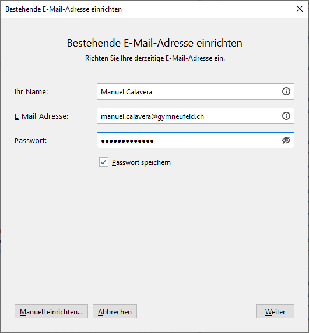Click the subtitle 'Richten Sie Ihre derzeitige E-Mail-Adresse ein.'
The image size is (309, 333).
[x=155, y=58]
